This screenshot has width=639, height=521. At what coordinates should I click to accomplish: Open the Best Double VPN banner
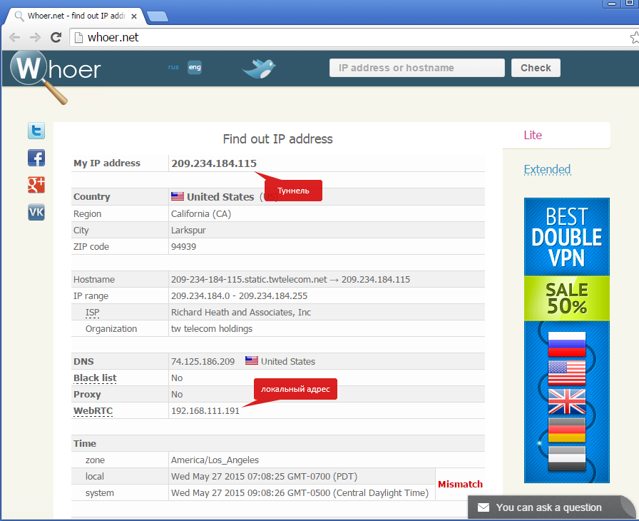[567, 340]
